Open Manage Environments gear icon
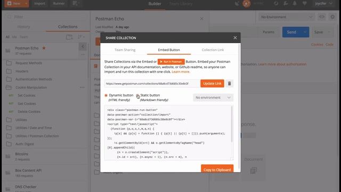This screenshot has width=341, height=192. coord(332,17)
